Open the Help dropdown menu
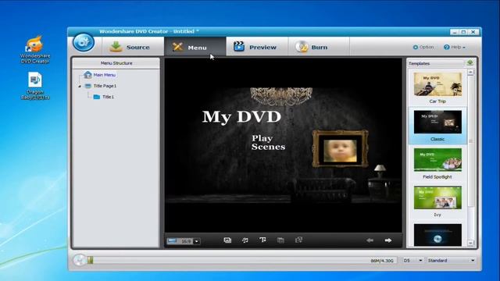The height and width of the screenshot is (281, 500). click(455, 47)
